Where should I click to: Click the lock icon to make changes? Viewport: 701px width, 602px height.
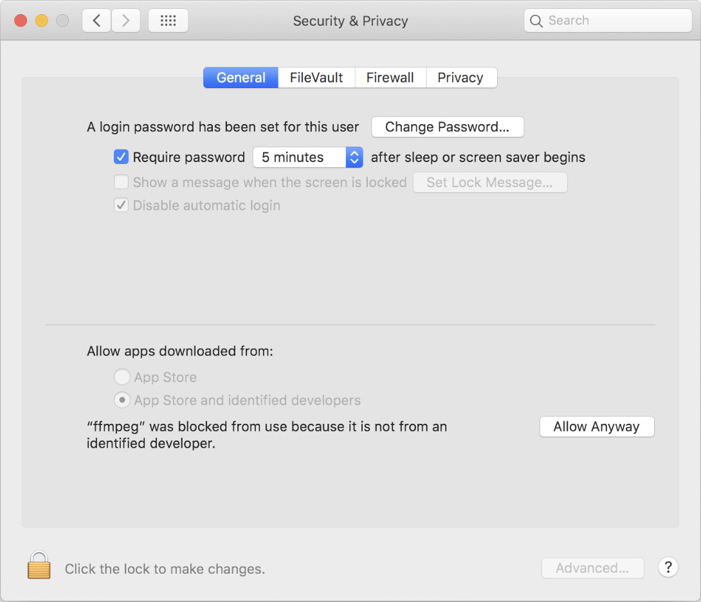(x=39, y=565)
